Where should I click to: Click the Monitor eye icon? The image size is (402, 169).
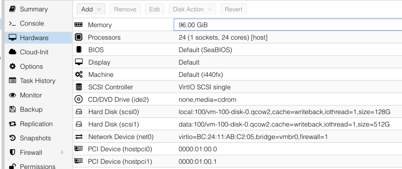12,95
